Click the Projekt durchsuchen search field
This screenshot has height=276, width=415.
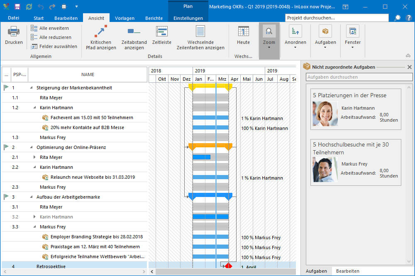coord(337,18)
